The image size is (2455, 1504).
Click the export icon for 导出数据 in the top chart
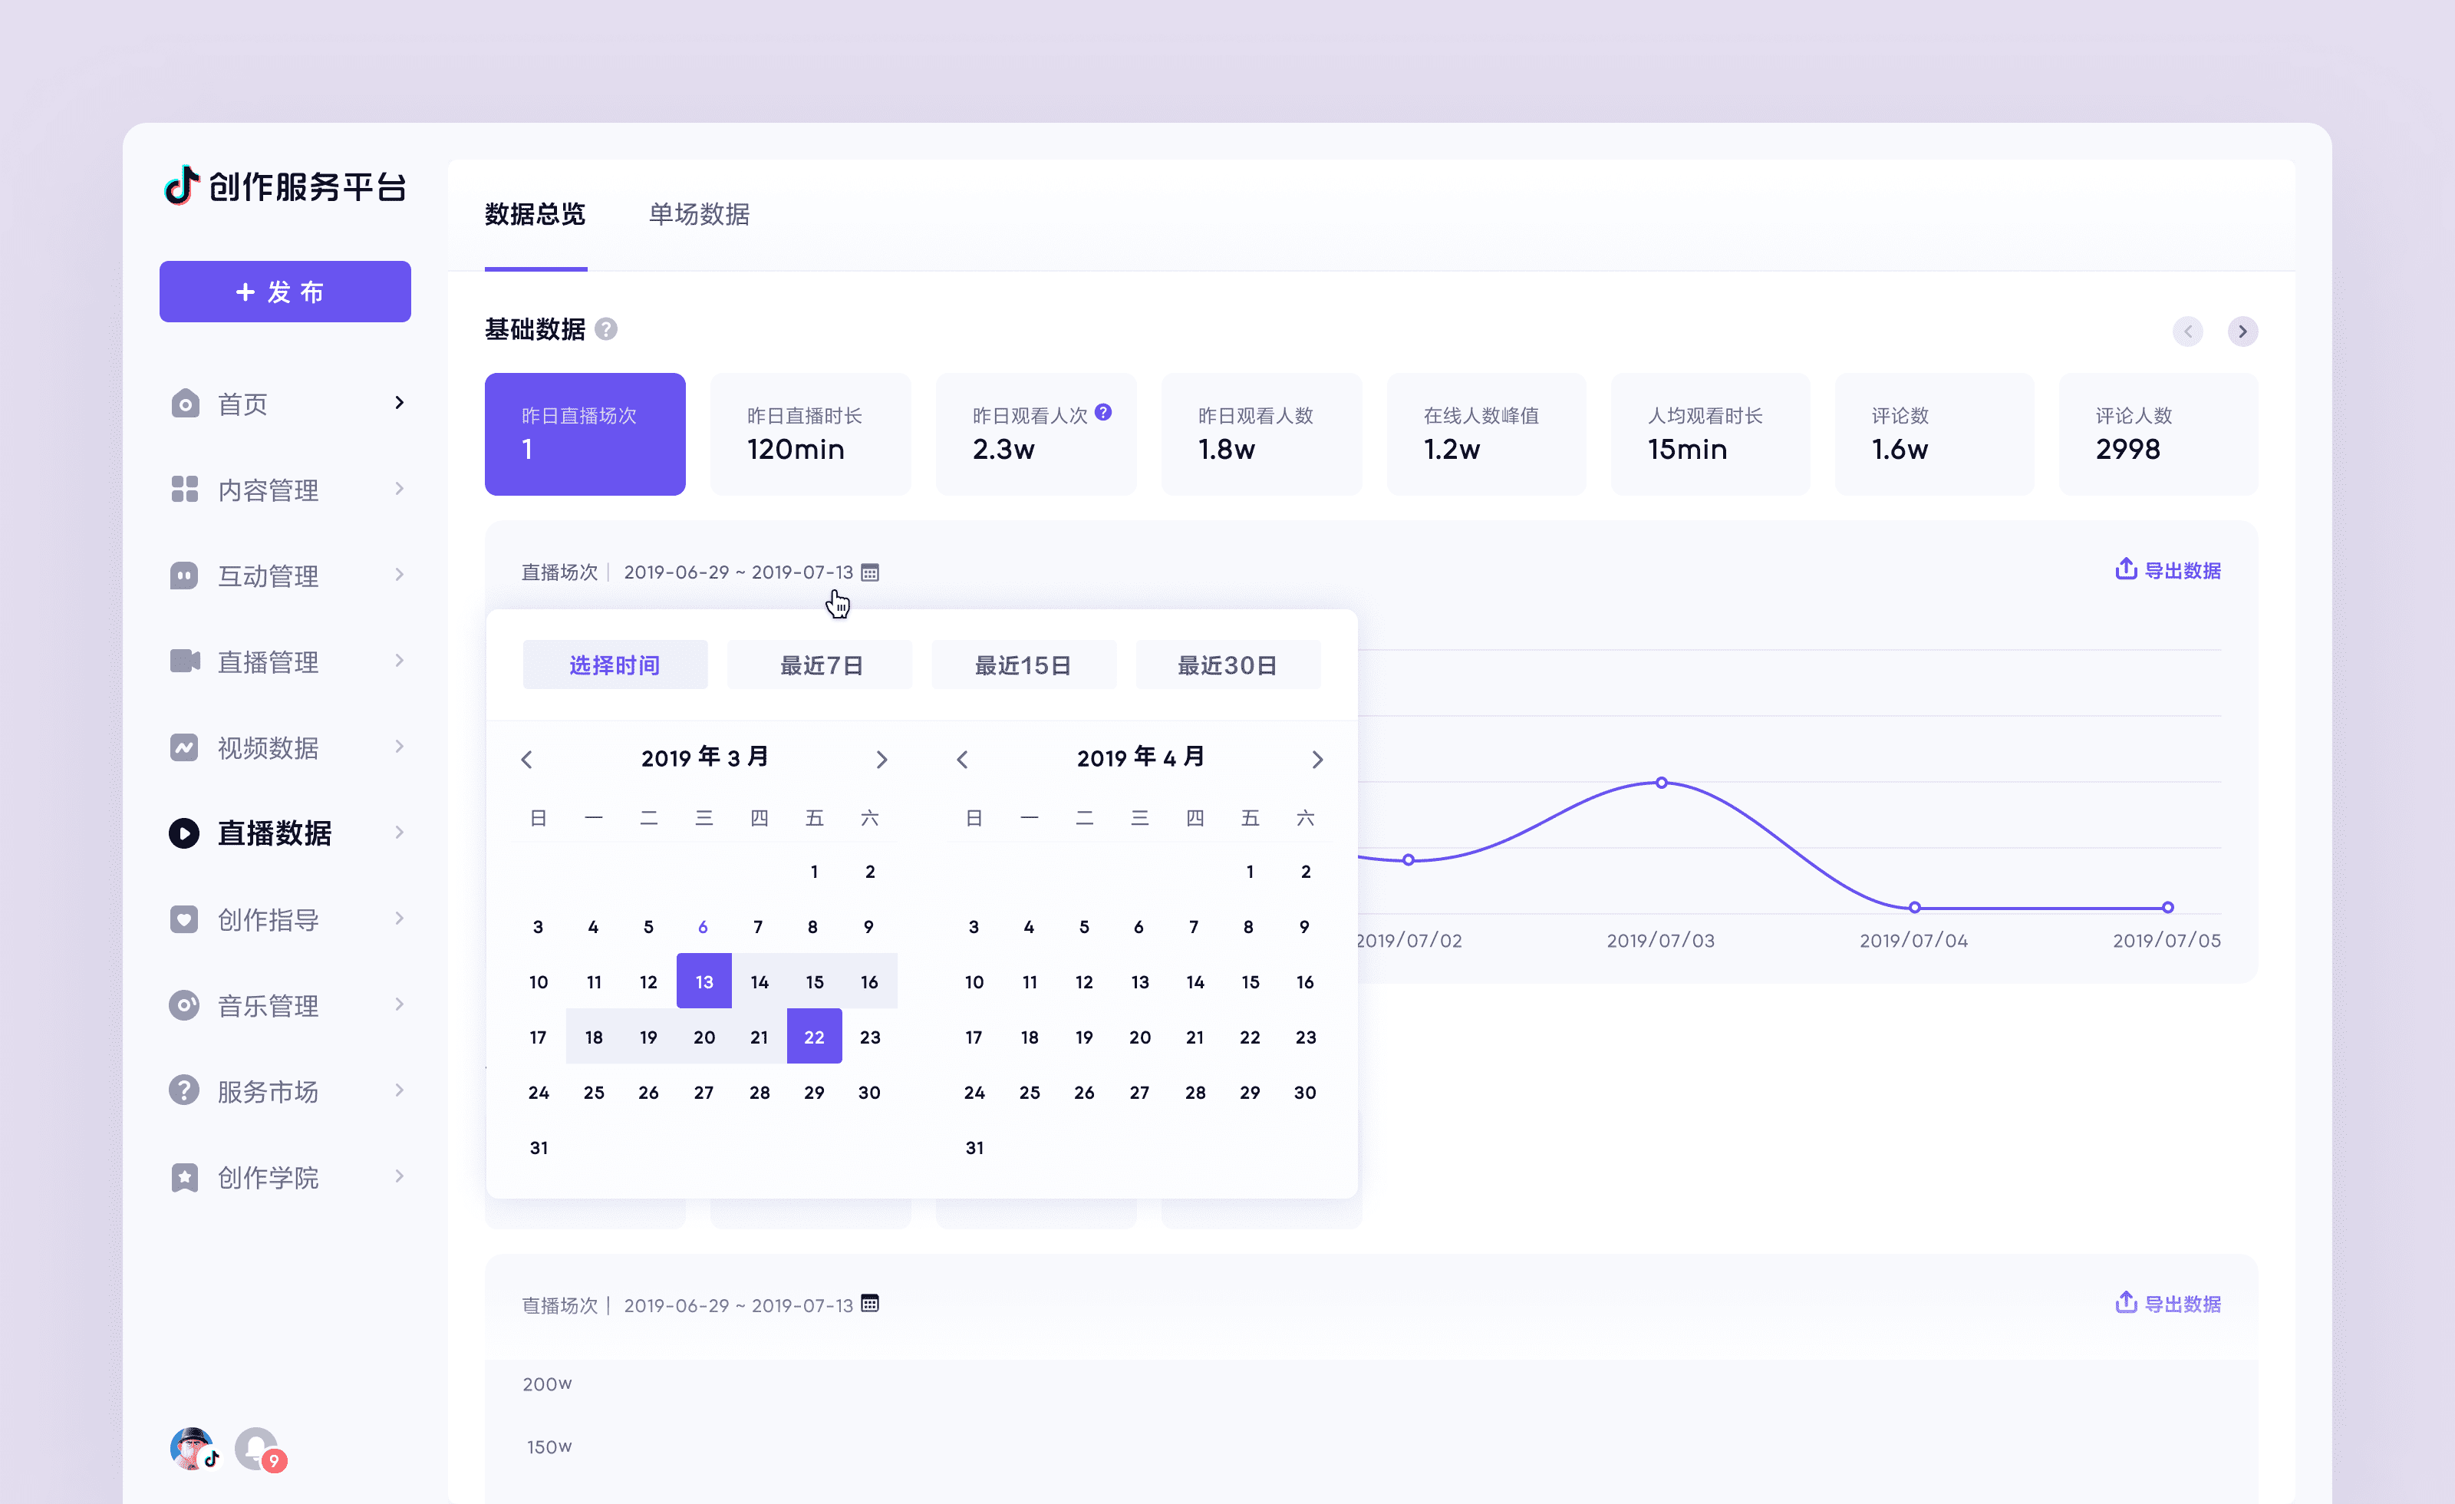[2125, 569]
